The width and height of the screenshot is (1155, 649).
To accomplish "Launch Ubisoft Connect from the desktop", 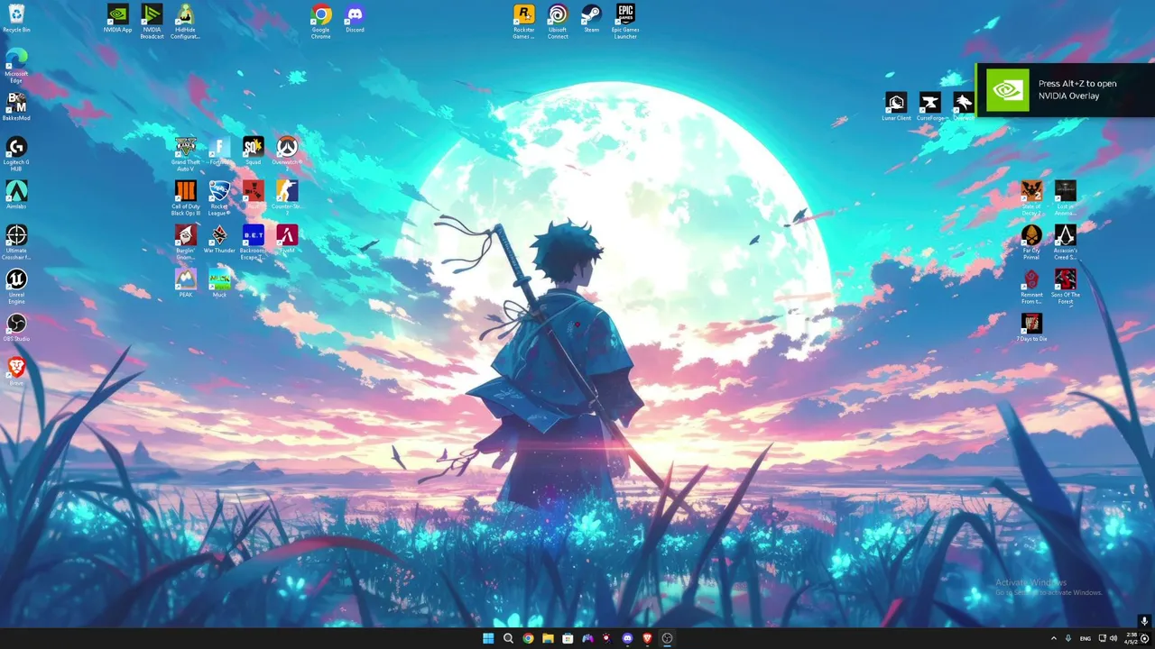I will (558, 21).
